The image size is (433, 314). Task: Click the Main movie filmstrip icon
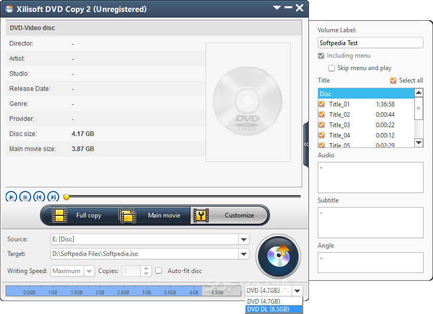pos(127,215)
